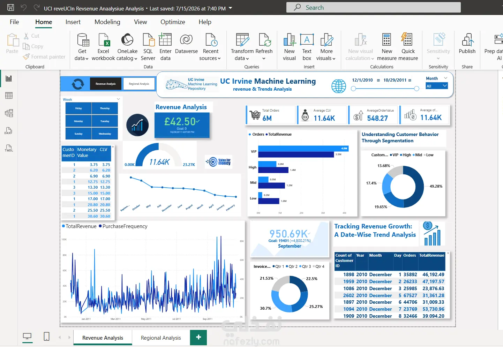503x347 pixels.
Task: Open the Modeling ribbon tab
Action: pos(107,22)
